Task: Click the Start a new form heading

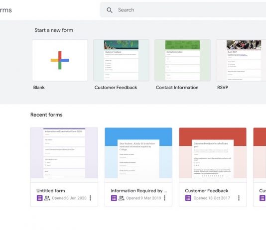Action: [54, 30]
